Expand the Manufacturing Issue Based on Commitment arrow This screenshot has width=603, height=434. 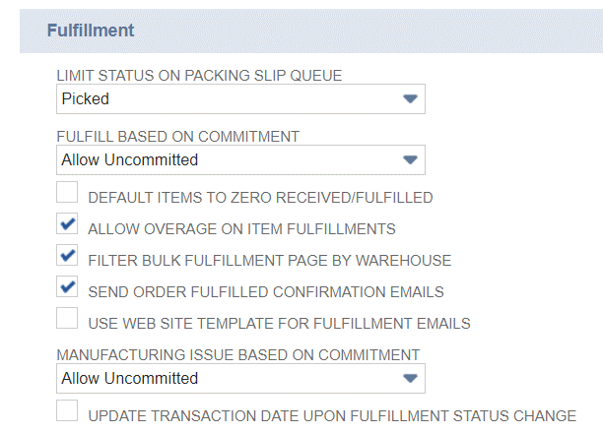point(411,378)
